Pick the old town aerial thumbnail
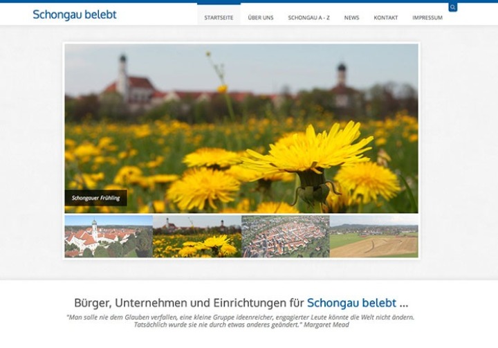 click(x=285, y=236)
